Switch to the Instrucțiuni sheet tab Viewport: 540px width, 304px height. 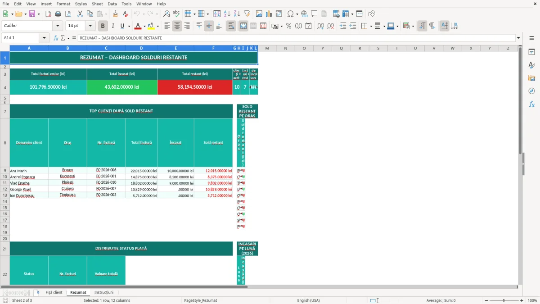tap(104, 292)
